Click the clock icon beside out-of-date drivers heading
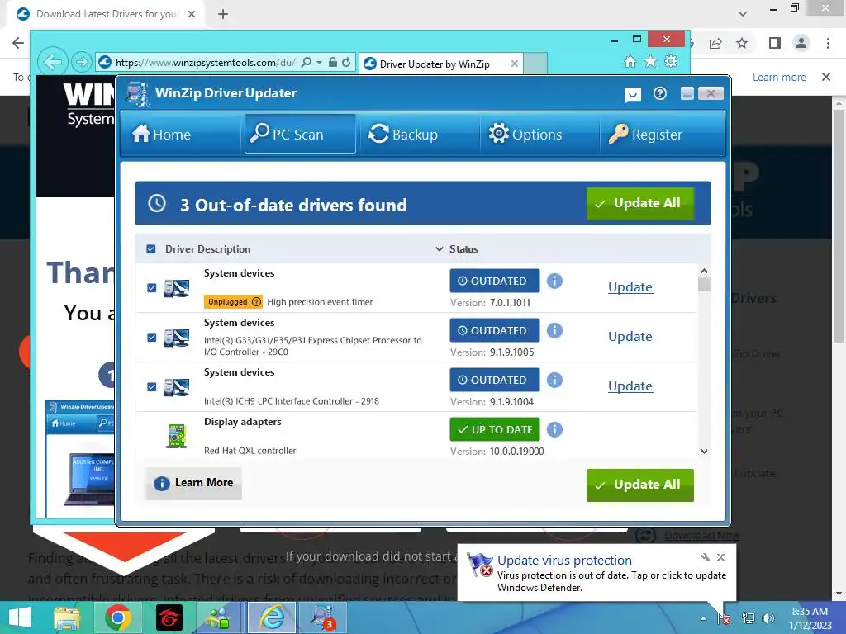The image size is (846, 634). point(157,203)
